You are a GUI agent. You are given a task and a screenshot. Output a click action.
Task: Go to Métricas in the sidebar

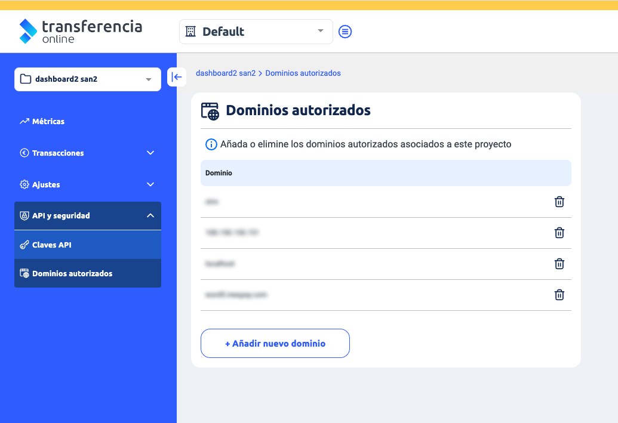click(x=48, y=121)
